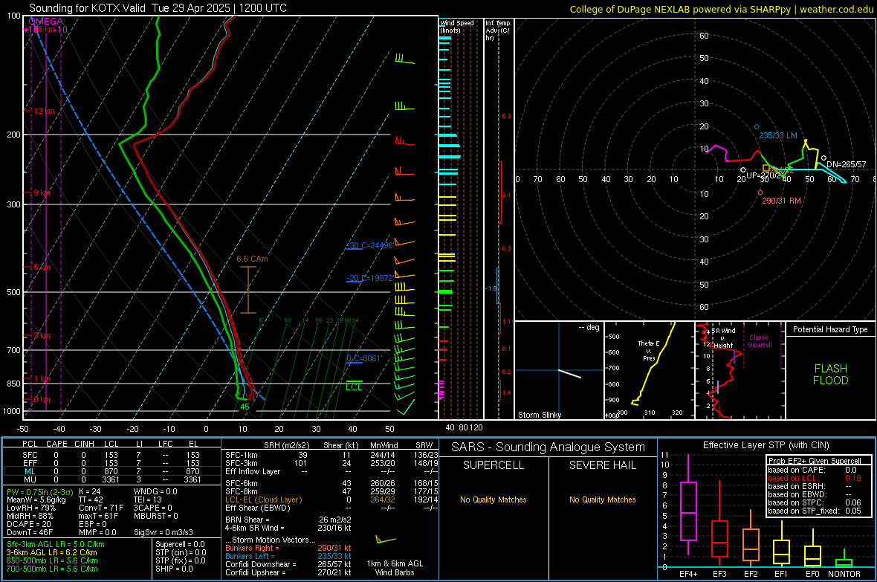877x582 pixels.
Task: Click the LCL-EL (Cloud Layer) row
Action: pos(331,499)
